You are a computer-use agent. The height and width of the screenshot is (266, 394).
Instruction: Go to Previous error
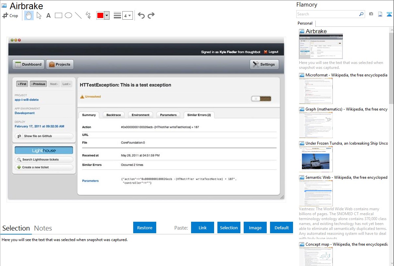pos(38,84)
